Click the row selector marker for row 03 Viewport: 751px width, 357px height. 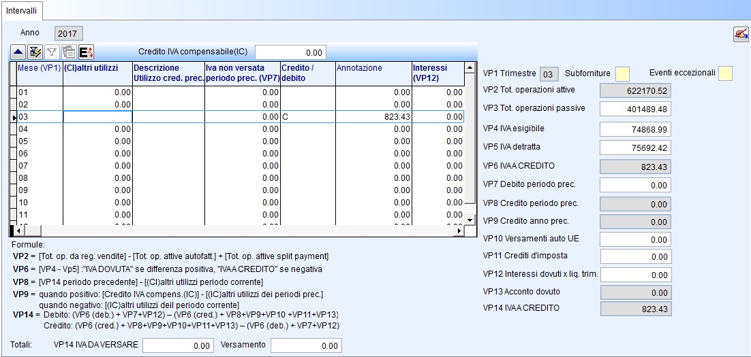click(14, 116)
